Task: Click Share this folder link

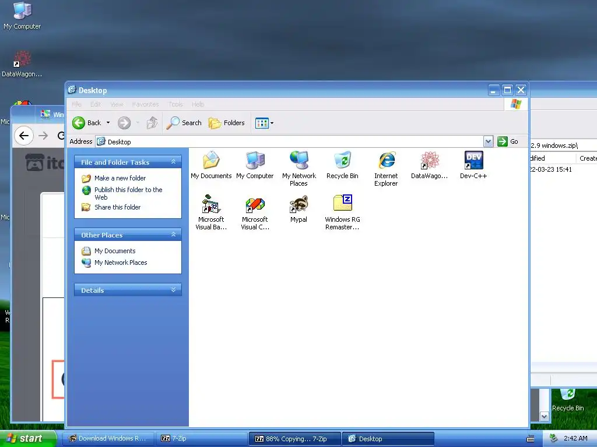Action: 117,207
